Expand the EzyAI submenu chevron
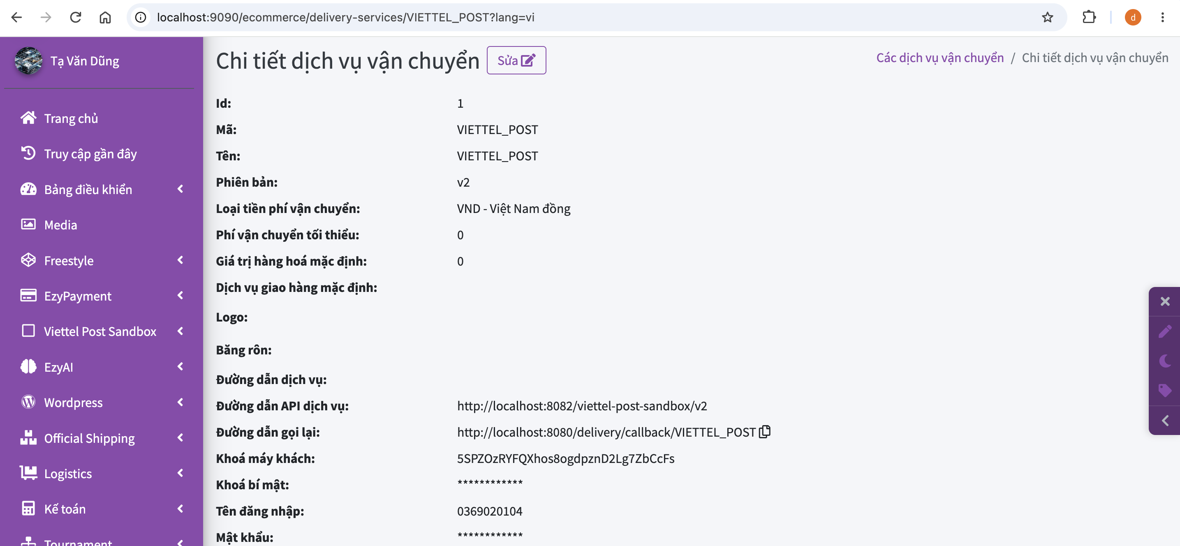 180,366
